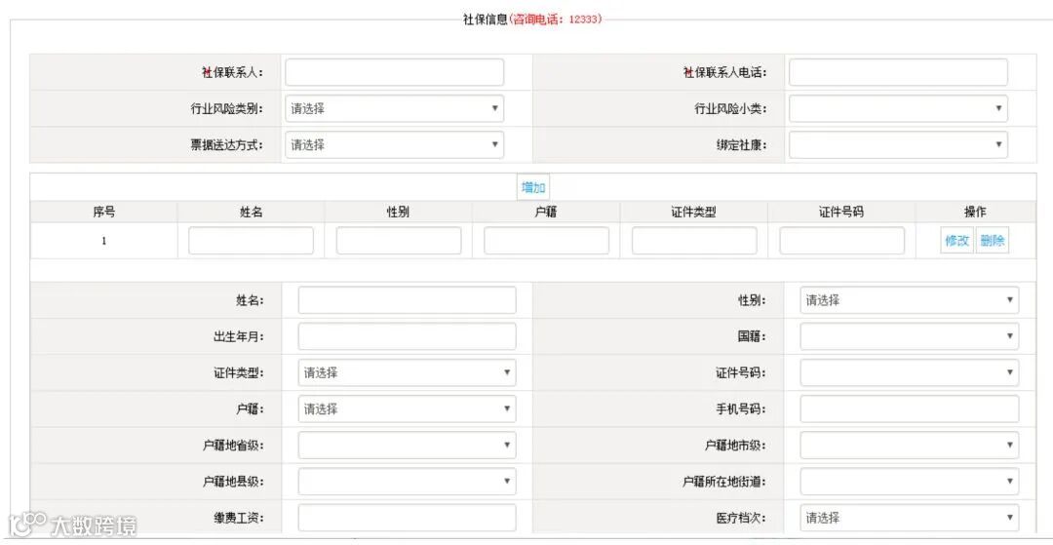Open the 行业风险小类 dropdown

pos(898,109)
